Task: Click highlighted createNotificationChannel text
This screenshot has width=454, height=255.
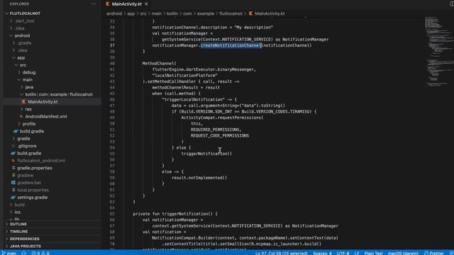Action: [231, 45]
